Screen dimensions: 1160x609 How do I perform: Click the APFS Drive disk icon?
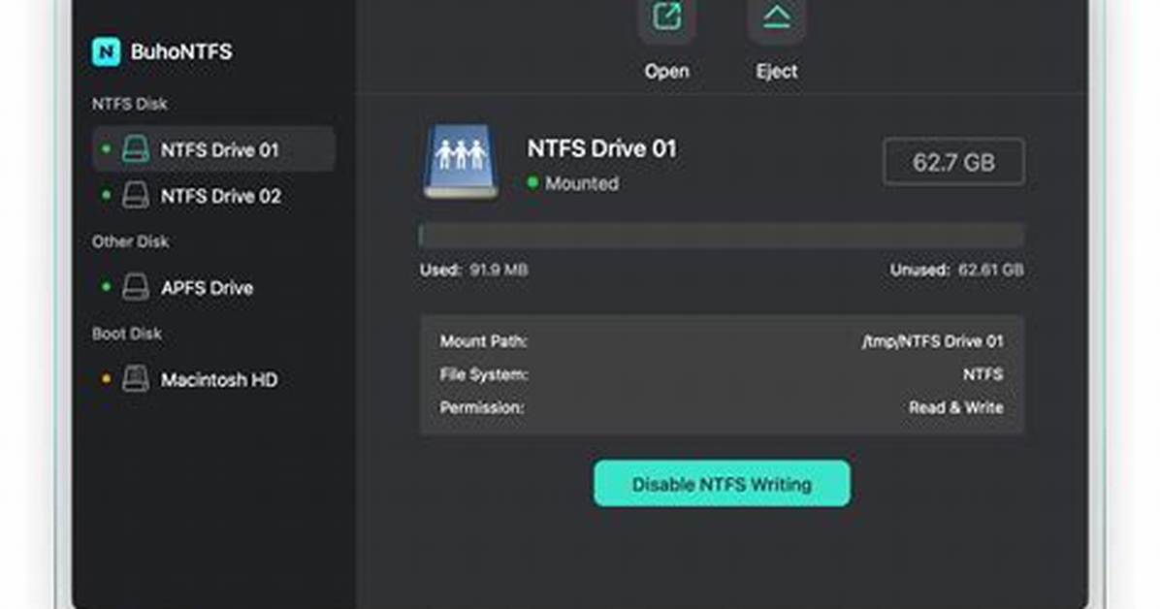click(136, 287)
